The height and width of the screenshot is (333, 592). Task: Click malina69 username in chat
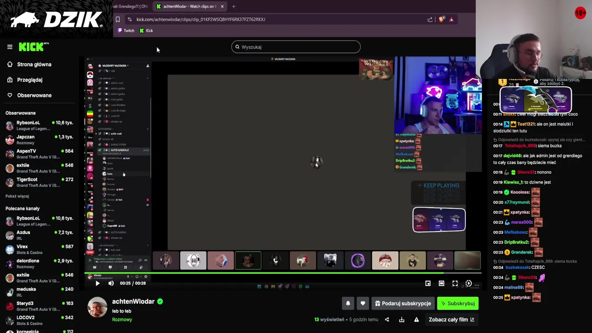coord(514,288)
